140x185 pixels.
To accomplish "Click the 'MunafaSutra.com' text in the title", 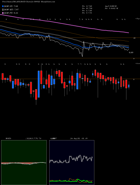I will tap(49, 2).
